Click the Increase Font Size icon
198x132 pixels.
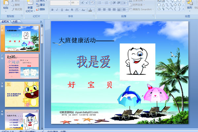coord(82,3)
